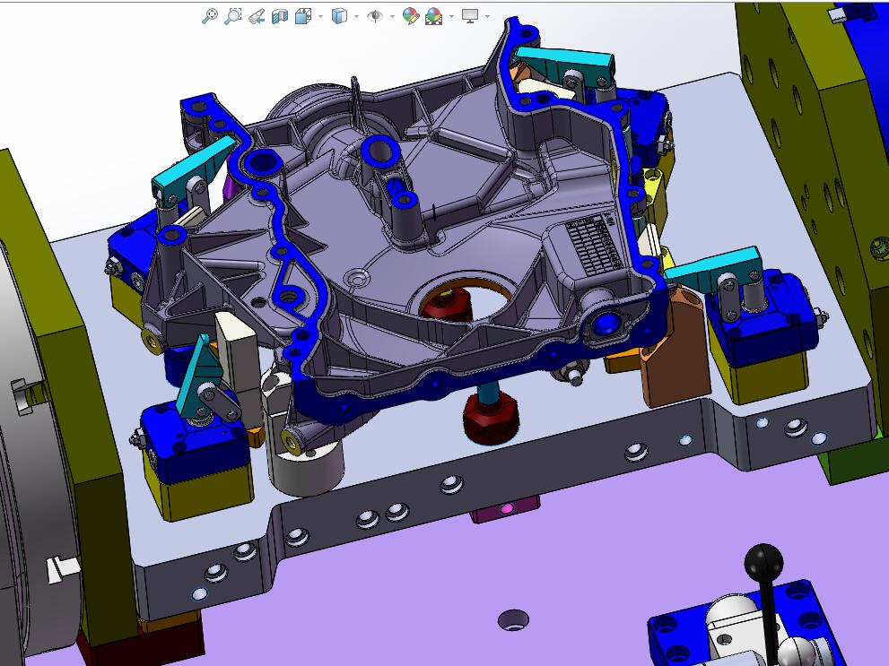Expand the Display Style dropdown arrow
This screenshot has height=666, width=889.
click(x=356, y=16)
